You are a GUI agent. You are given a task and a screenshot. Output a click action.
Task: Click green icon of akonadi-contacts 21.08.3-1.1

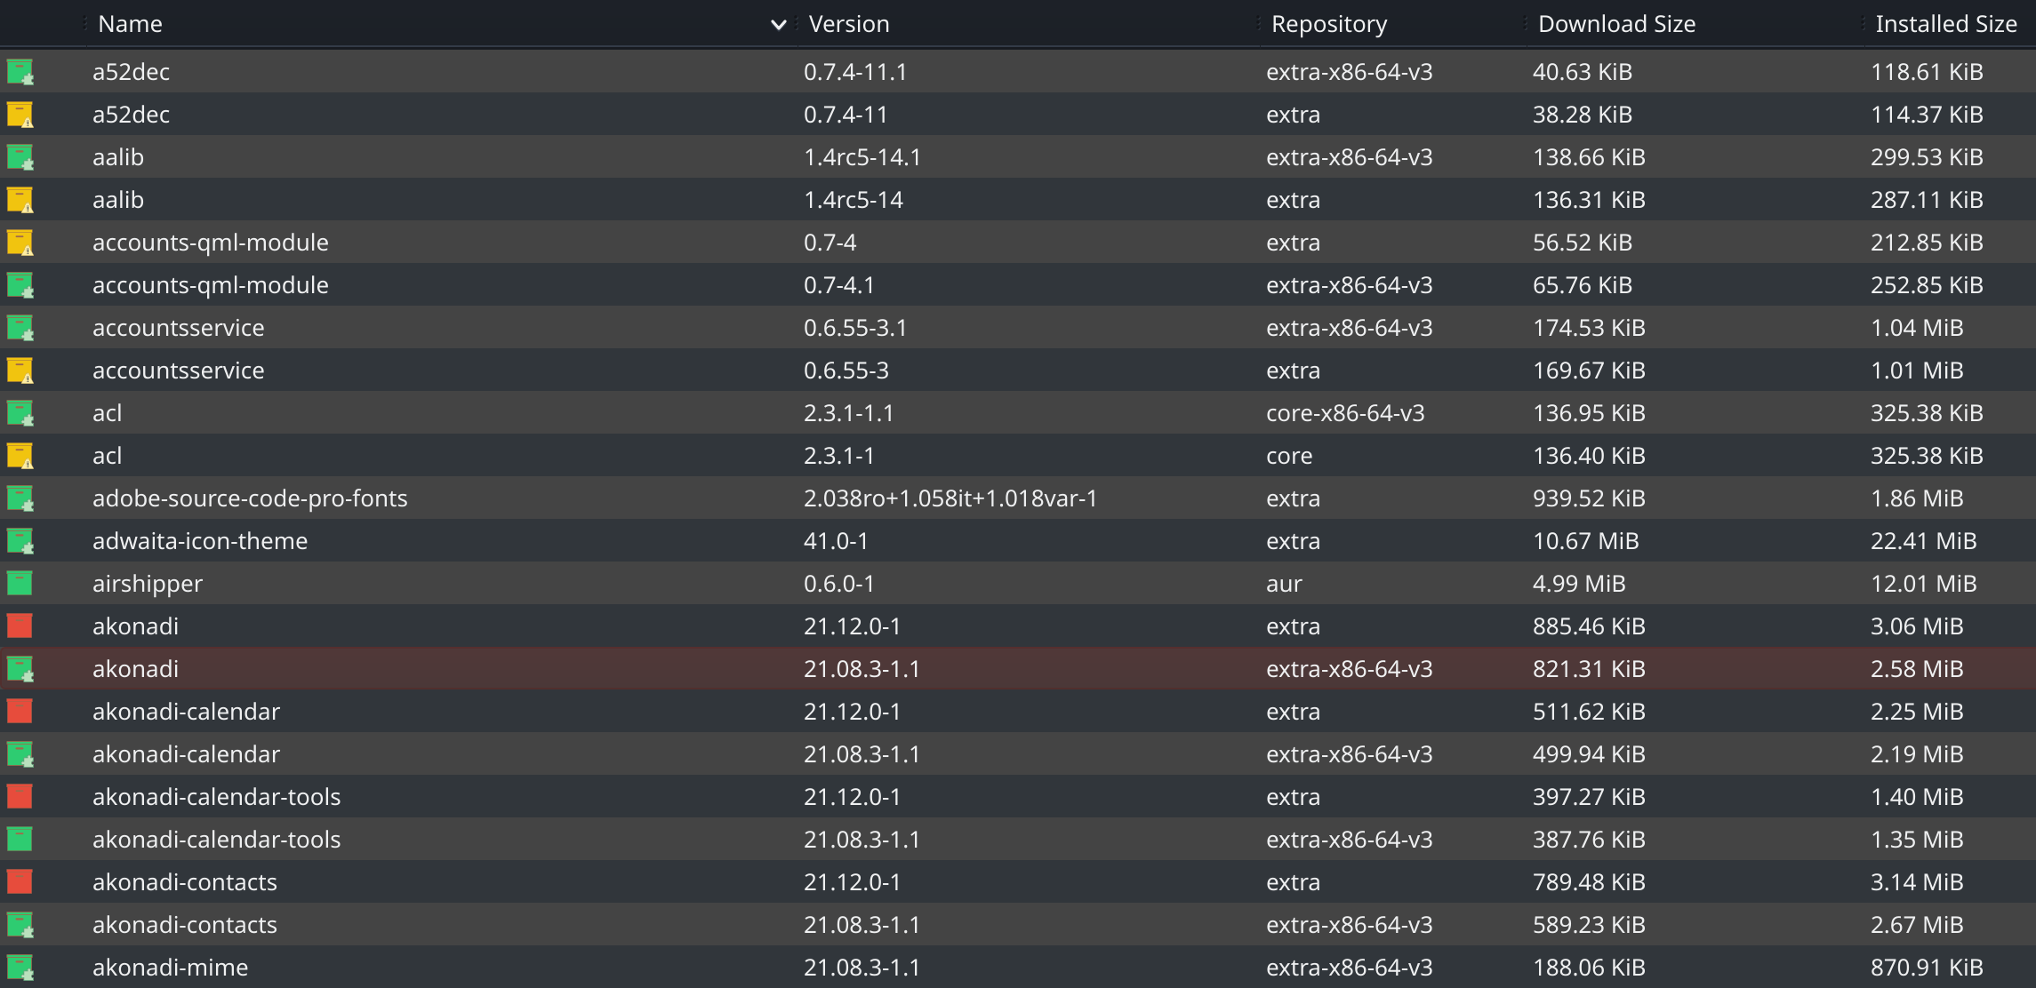click(x=20, y=925)
